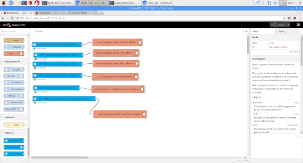
Task: Choose the ParticleSSE node in palette
Action: coord(14,141)
